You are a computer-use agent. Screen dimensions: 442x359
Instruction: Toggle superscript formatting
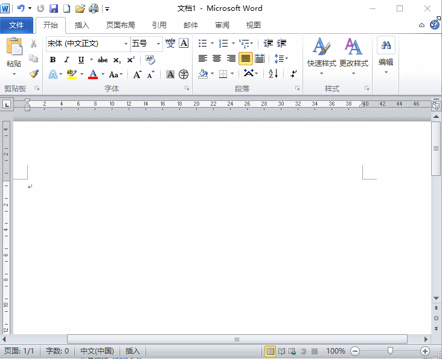point(131,60)
